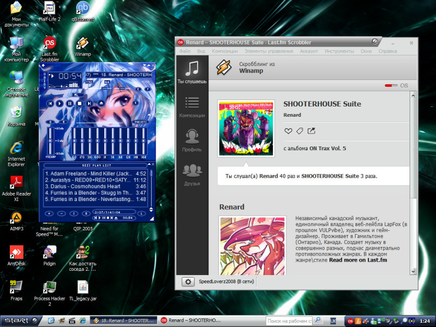Open Pidgin desktop shortcut
The width and height of the screenshot is (436, 327).
pos(50,256)
